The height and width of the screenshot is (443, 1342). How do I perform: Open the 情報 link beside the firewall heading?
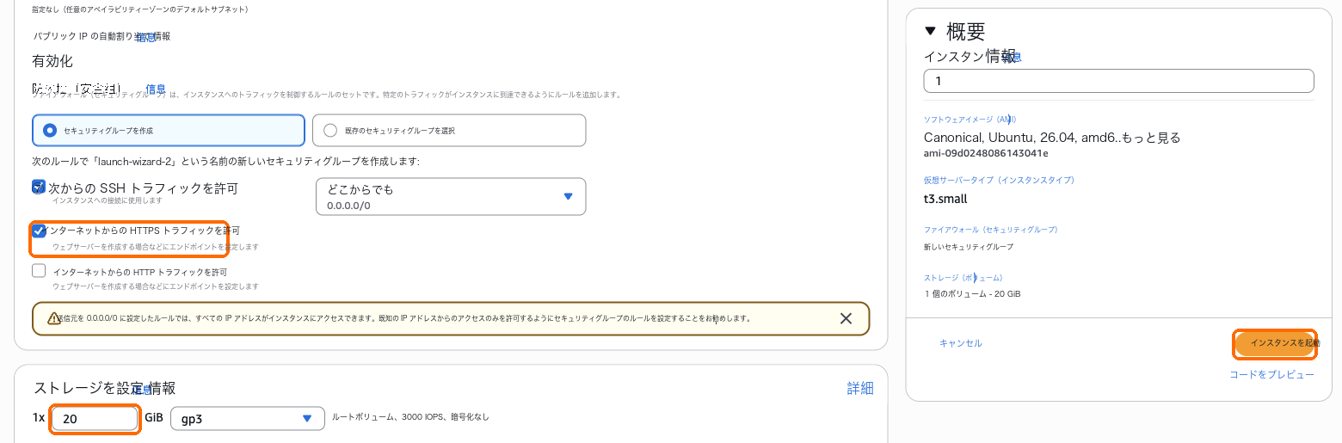coord(156,89)
